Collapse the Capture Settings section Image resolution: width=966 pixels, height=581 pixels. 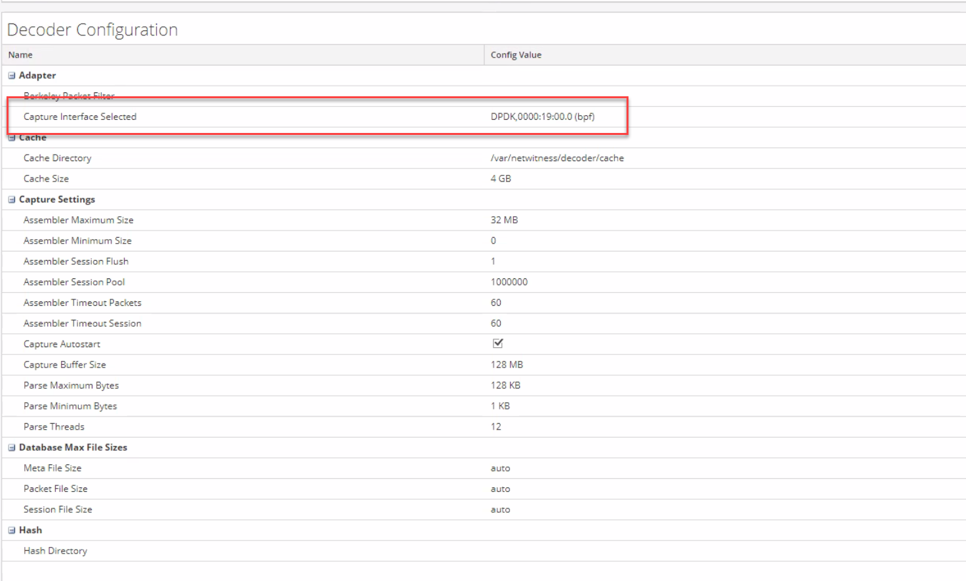click(12, 200)
